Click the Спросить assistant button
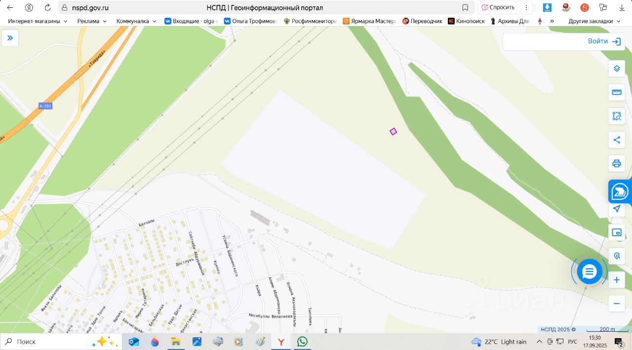Viewport: 632px width, 350px height. point(498,7)
